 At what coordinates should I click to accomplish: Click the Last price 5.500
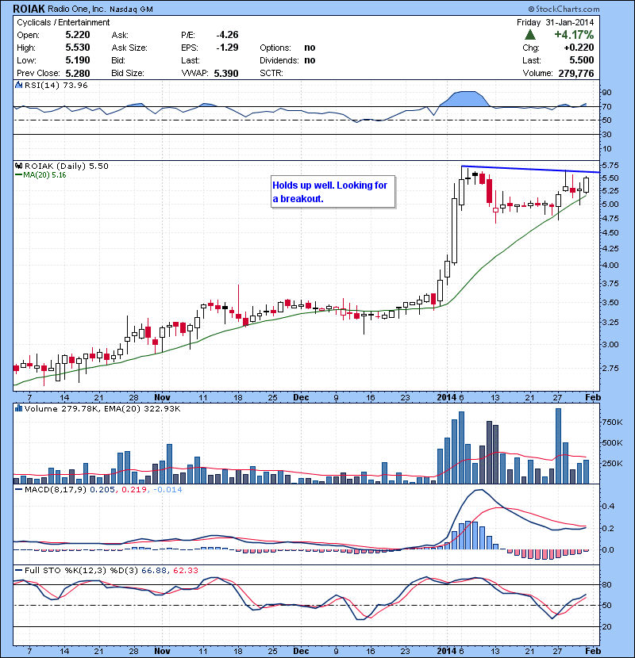(582, 60)
